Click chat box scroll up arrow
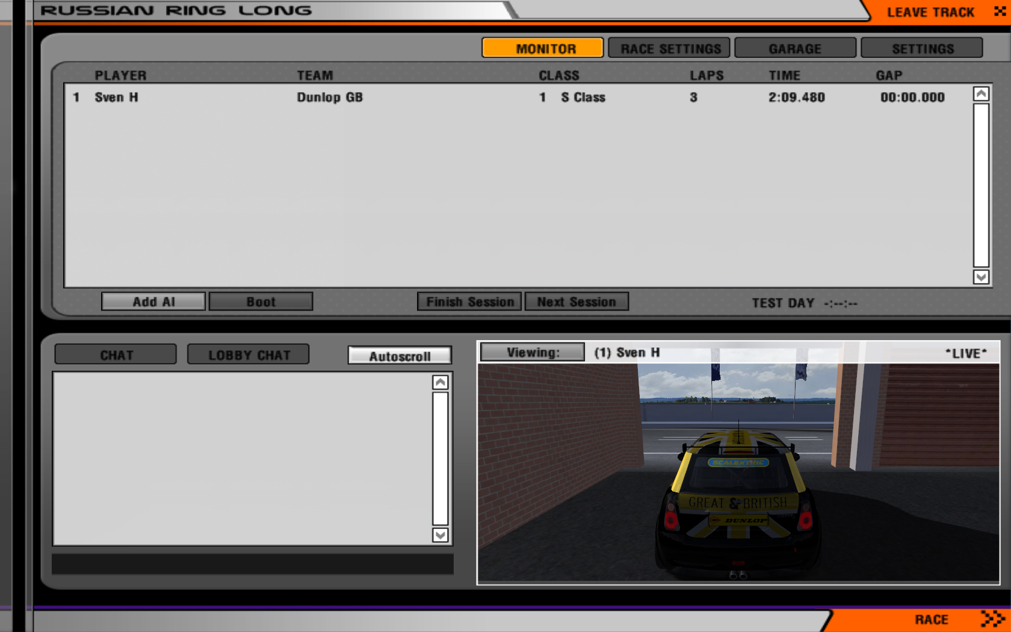Image resolution: width=1011 pixels, height=632 pixels. tap(441, 382)
